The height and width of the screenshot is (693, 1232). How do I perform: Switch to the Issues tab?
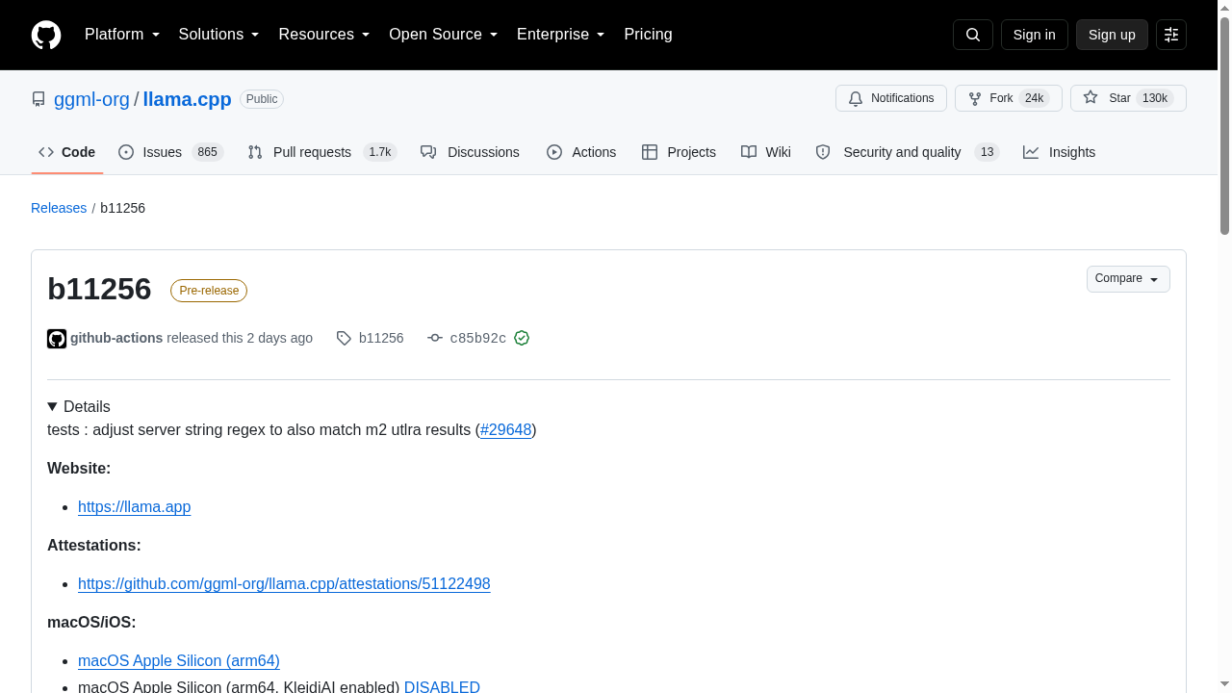pos(171,152)
